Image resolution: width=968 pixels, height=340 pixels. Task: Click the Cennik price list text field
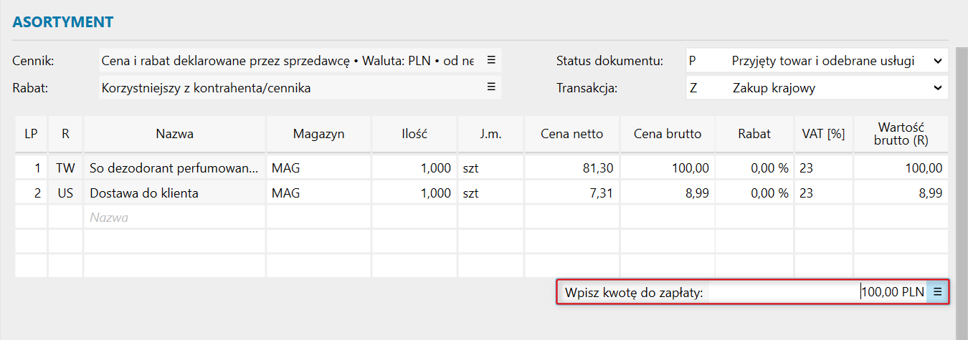tap(288, 61)
